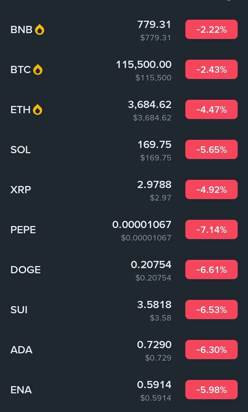
Task: Open the SUI price 3.5818
Action: point(154,305)
